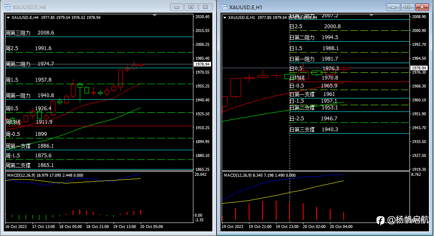434x236 pixels.
Task: Click daily third support 1940.3 label
Action: pos(314,130)
